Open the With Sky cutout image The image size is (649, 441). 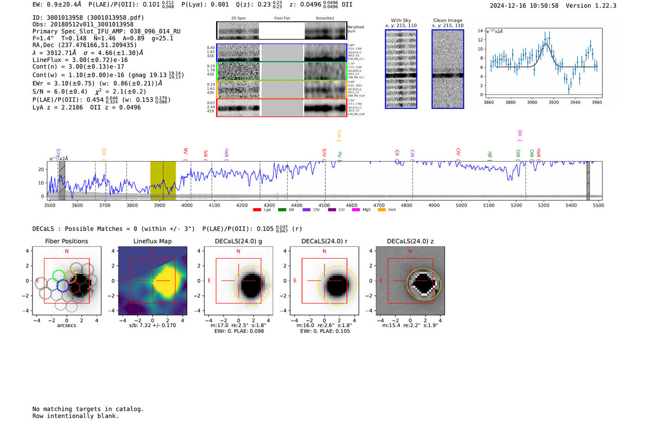[x=401, y=69]
